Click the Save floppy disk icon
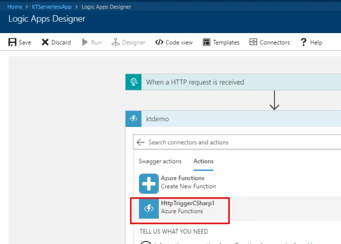 coord(12,42)
